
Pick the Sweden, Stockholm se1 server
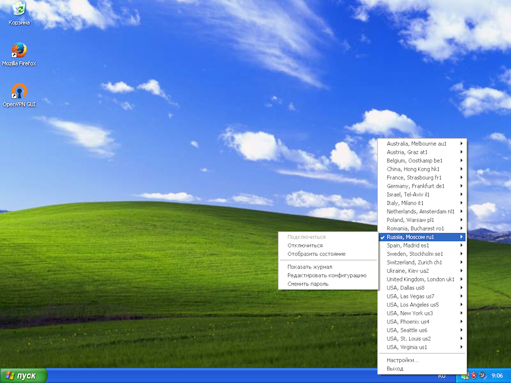[422, 254]
